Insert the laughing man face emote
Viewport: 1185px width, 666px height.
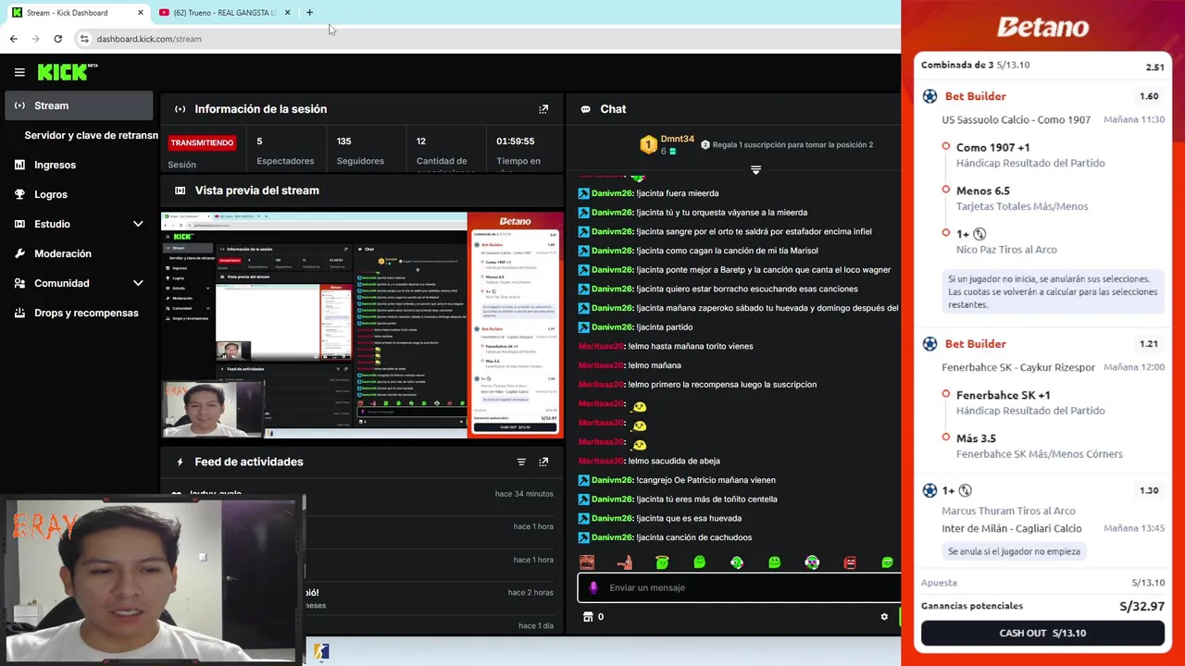coord(587,562)
